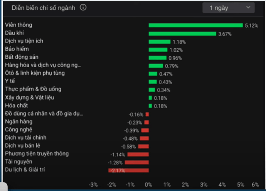The height and width of the screenshot is (191, 266).
Task: Click the green Viễn thông bar
Action: pyautogui.click(x=195, y=26)
